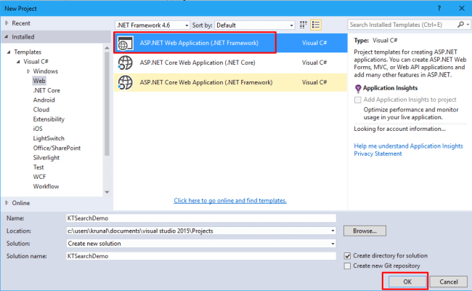Select the Windows template category

tap(46, 71)
